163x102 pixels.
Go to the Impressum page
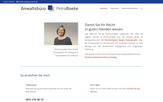(114, 8)
